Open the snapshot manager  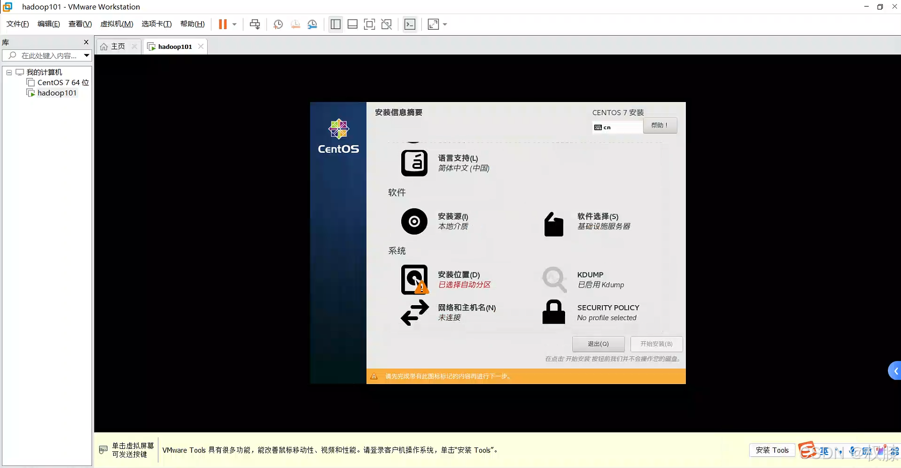point(312,24)
